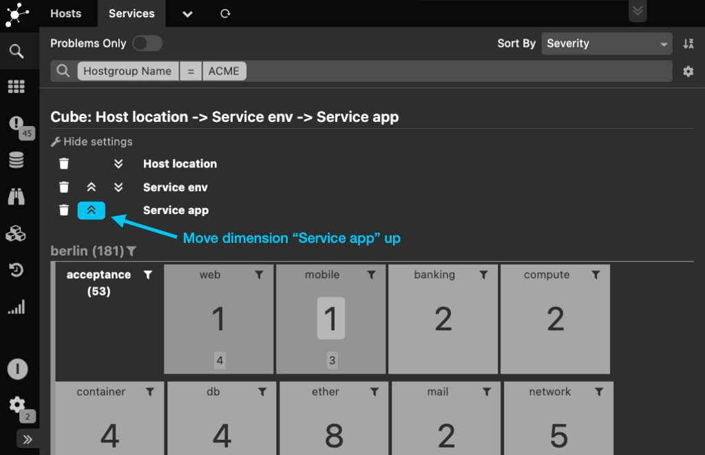
Task: Click the ACME filter value
Action: click(x=224, y=71)
